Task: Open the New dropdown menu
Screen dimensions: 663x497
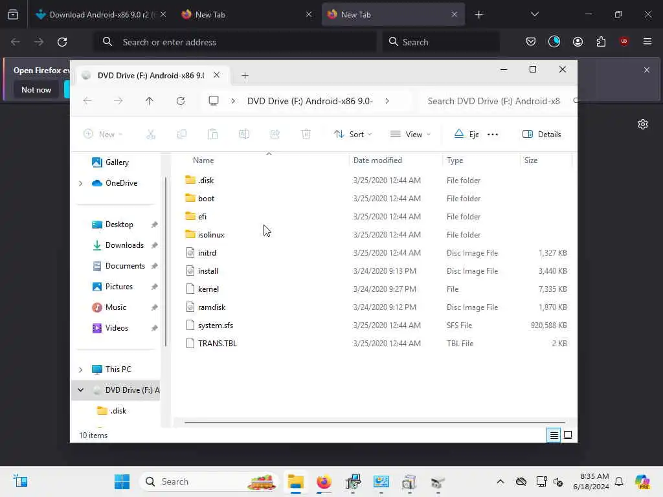Action: point(103,135)
